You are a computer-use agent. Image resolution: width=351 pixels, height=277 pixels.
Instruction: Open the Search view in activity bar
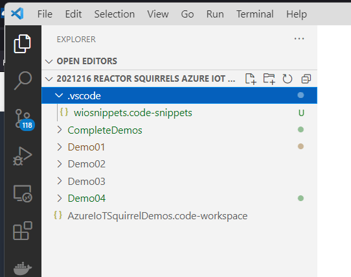(23, 80)
